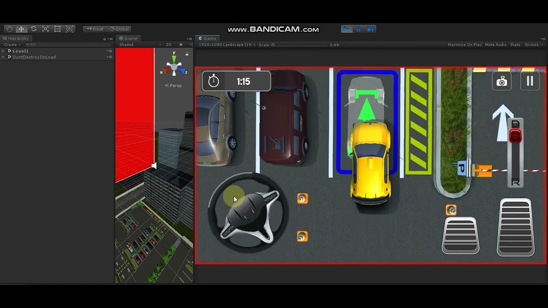Switch to the Game tab

click(x=207, y=38)
